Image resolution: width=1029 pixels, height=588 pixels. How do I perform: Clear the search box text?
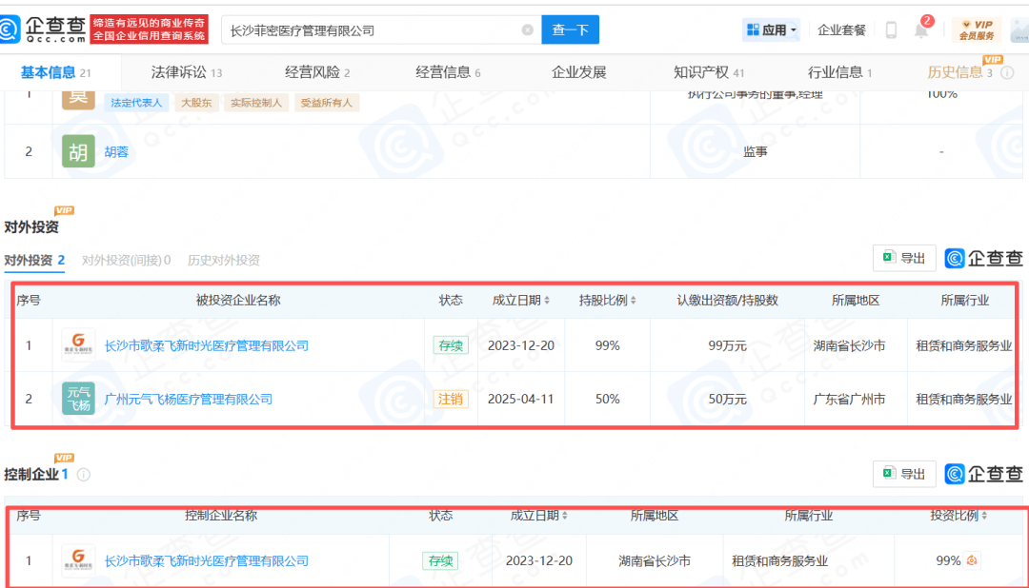point(527,30)
